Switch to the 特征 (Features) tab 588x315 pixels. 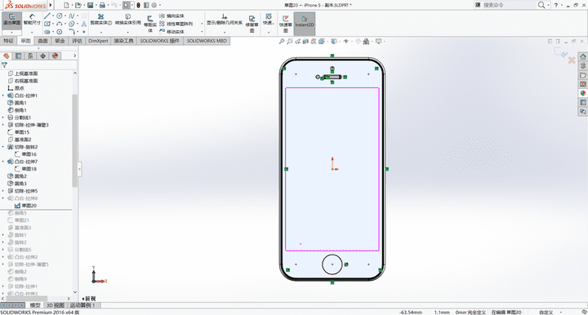[x=8, y=41]
